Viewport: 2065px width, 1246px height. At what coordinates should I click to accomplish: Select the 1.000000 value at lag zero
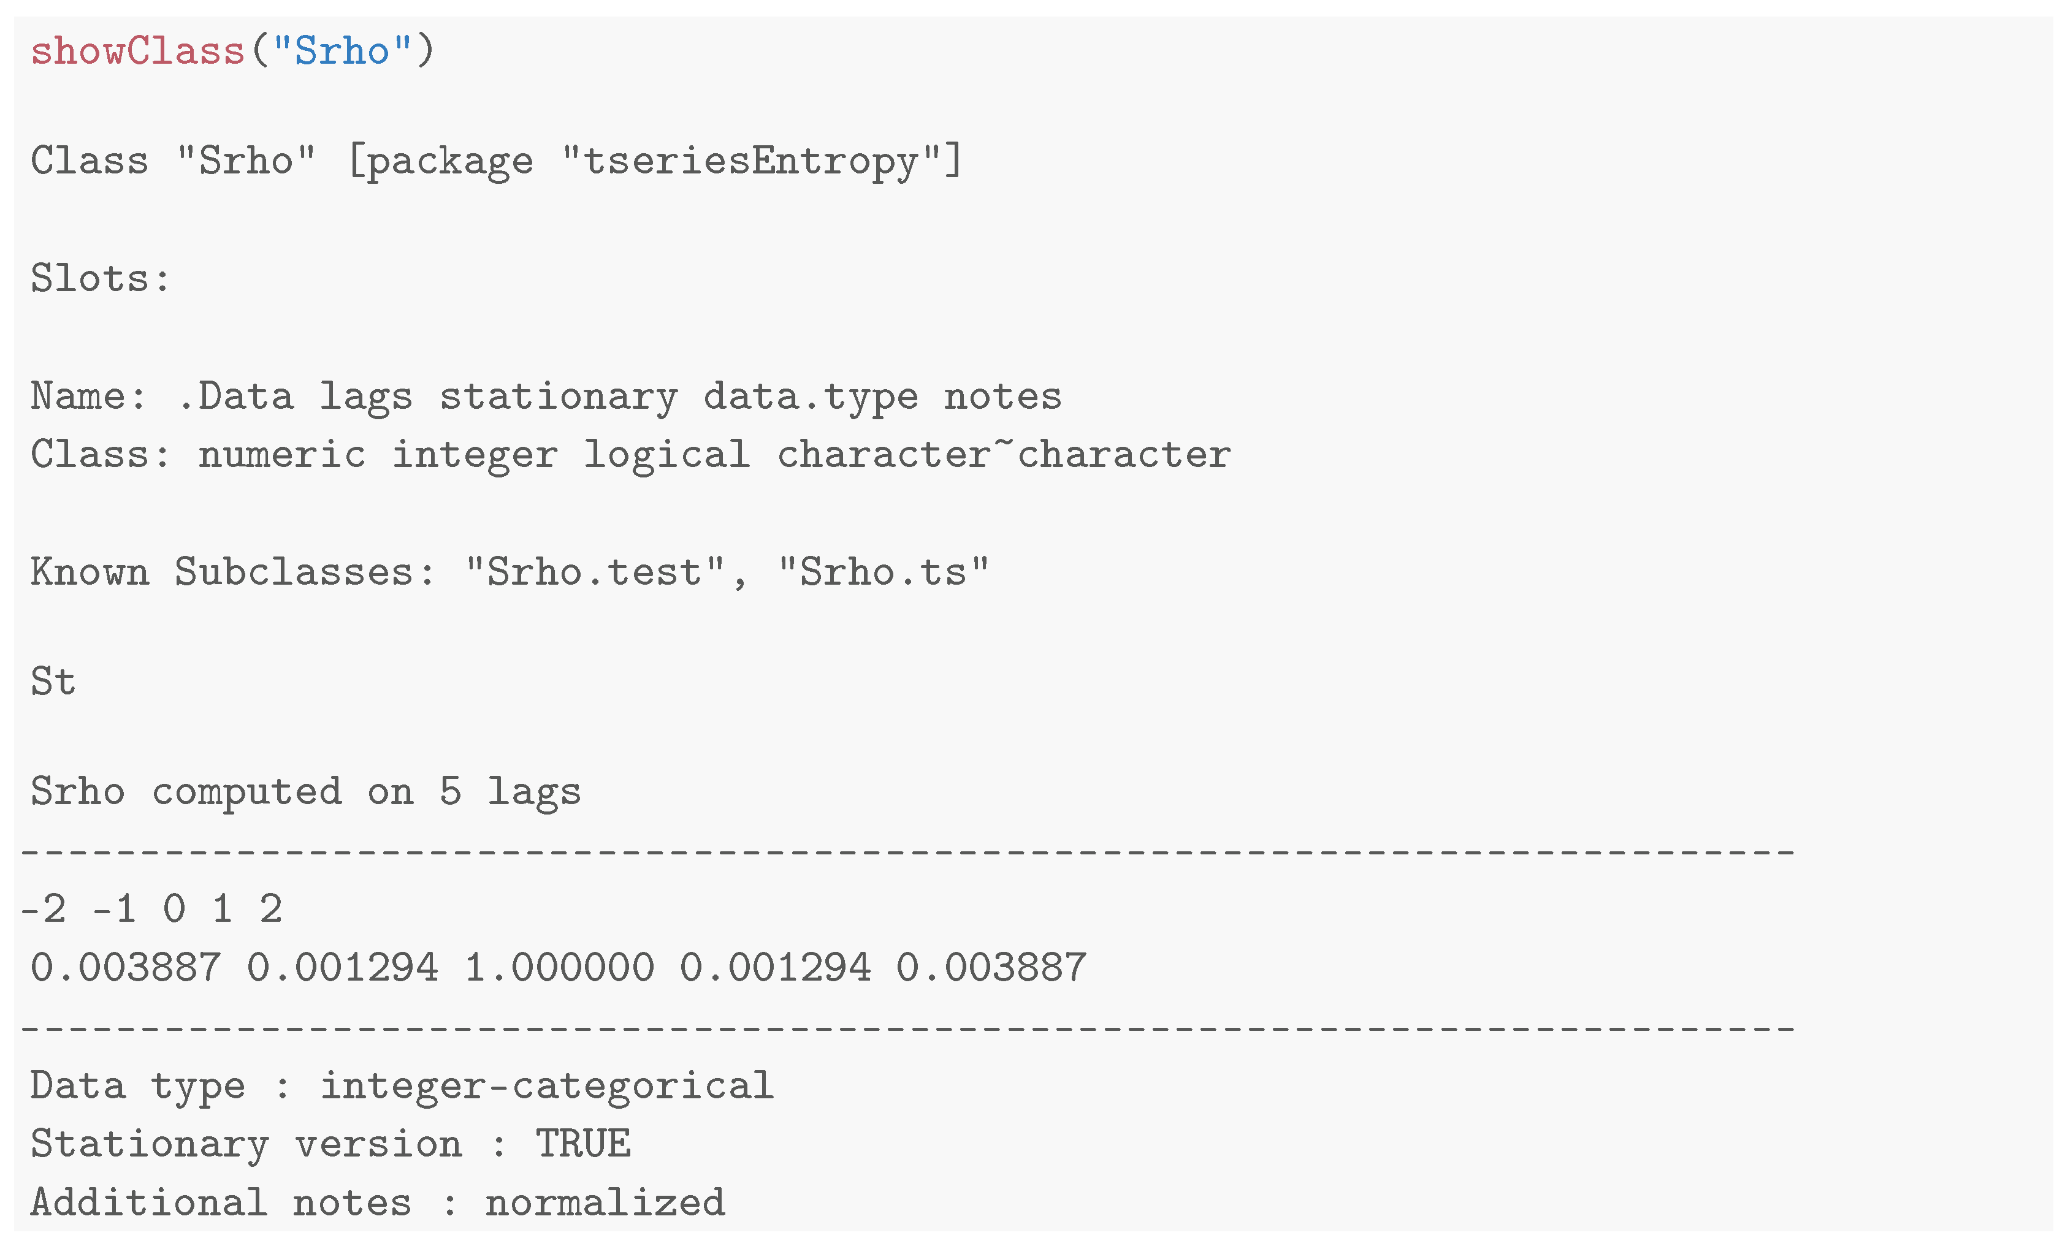[558, 968]
